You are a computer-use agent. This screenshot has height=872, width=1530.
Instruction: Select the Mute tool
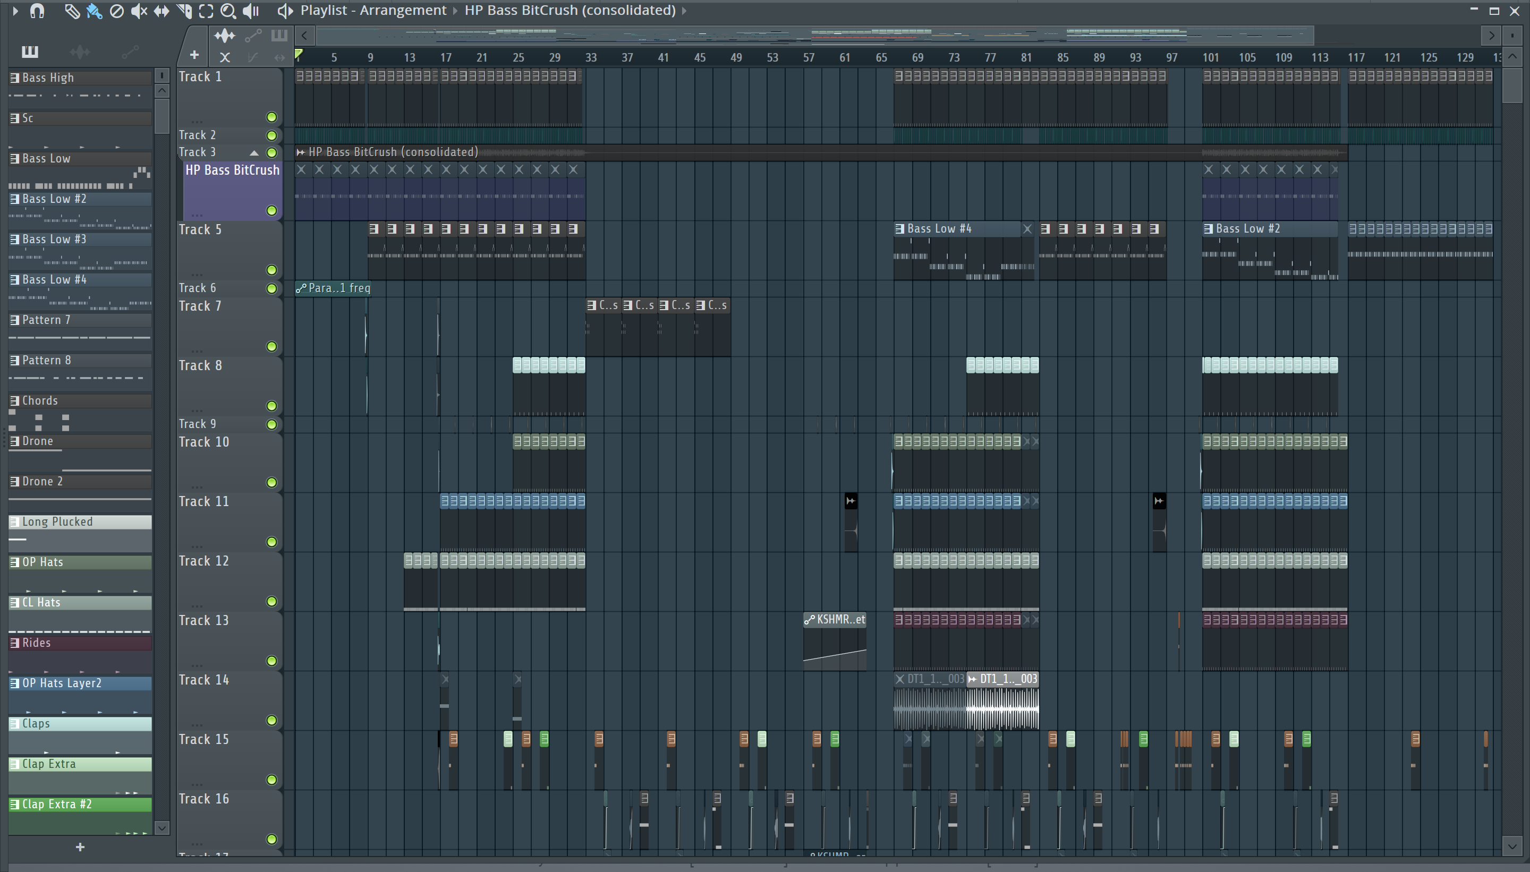(x=139, y=11)
